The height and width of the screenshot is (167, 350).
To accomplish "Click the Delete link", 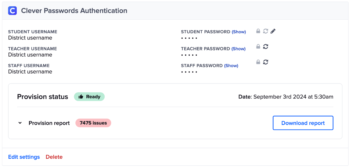I will [x=54, y=157].
